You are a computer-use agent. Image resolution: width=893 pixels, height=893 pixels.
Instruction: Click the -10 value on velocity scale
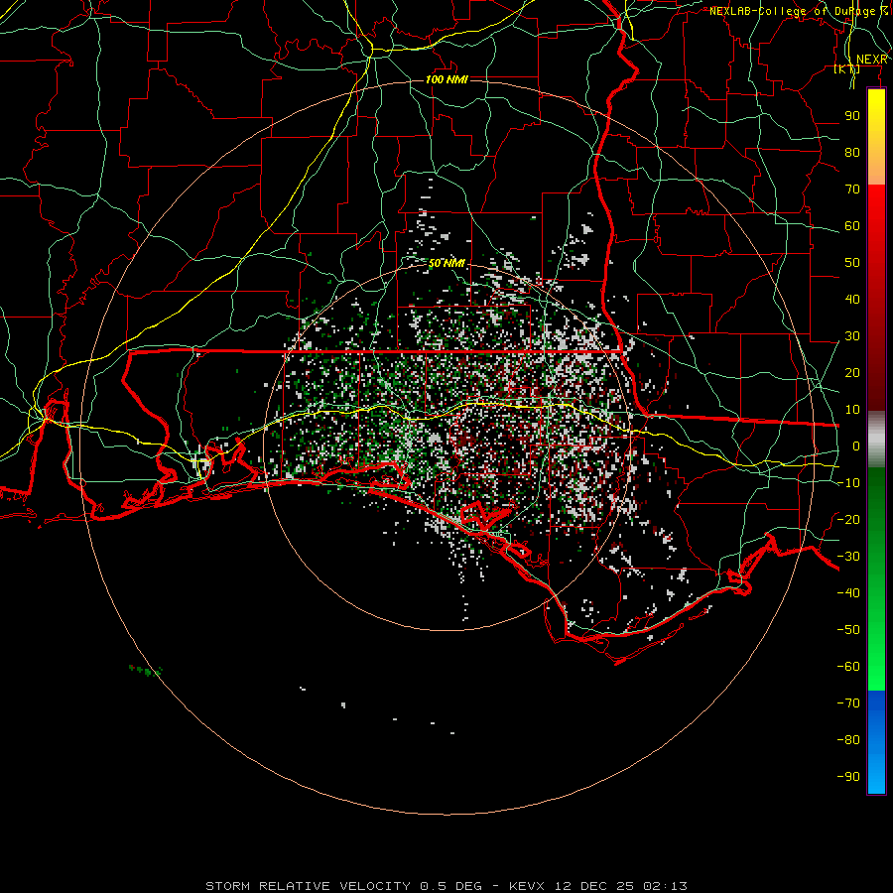pyautogui.click(x=848, y=483)
